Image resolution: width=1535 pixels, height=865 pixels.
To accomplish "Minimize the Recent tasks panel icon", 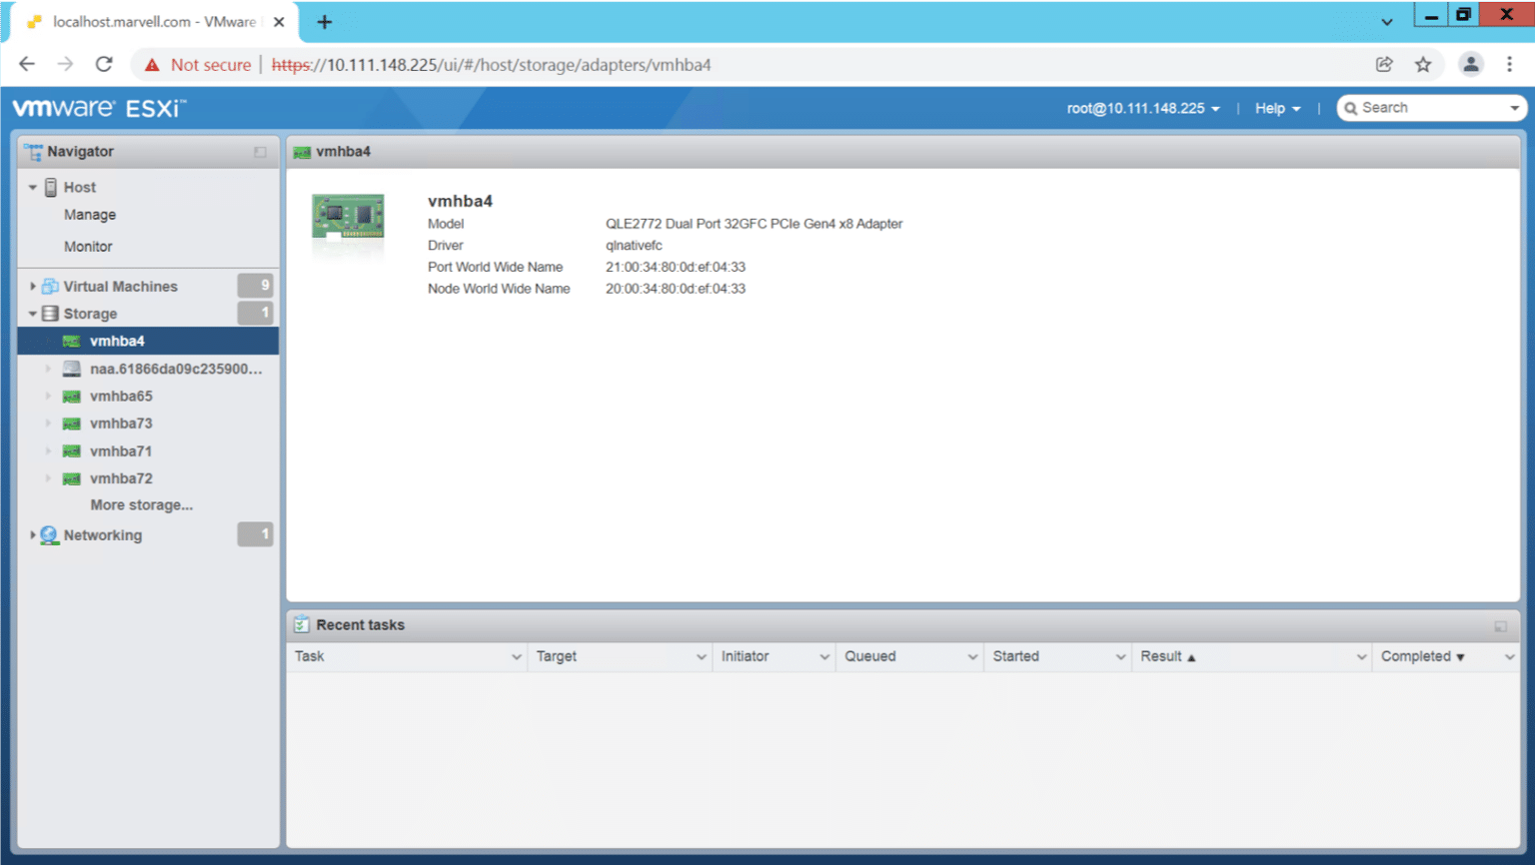I will tap(1500, 626).
